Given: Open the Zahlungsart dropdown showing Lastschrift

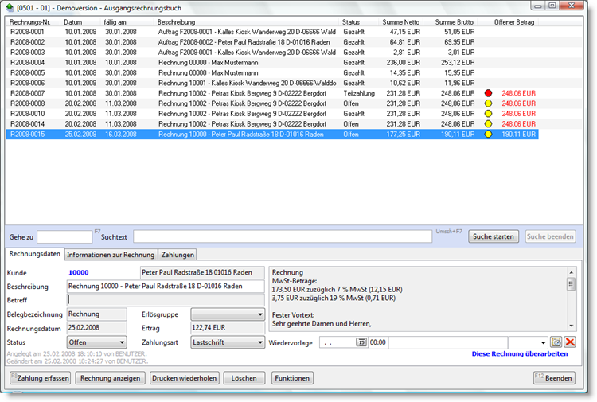Looking at the screenshot, I should pyautogui.click(x=259, y=342).
